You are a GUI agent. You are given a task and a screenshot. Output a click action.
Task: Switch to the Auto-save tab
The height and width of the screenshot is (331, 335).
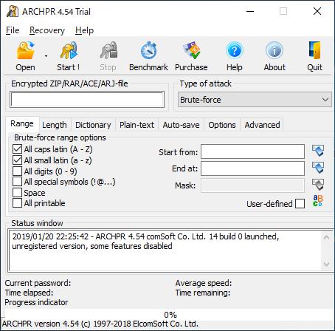point(181,125)
